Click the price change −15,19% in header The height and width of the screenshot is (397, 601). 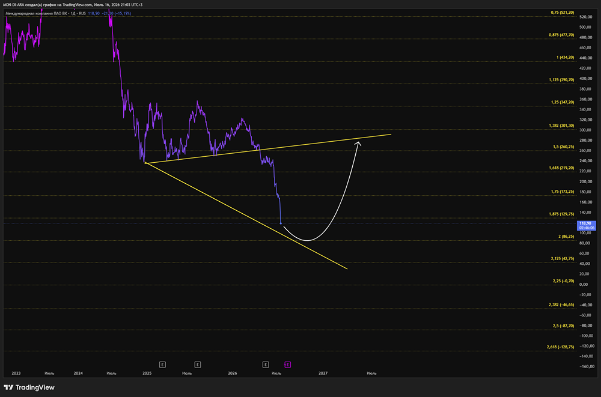tap(122, 13)
